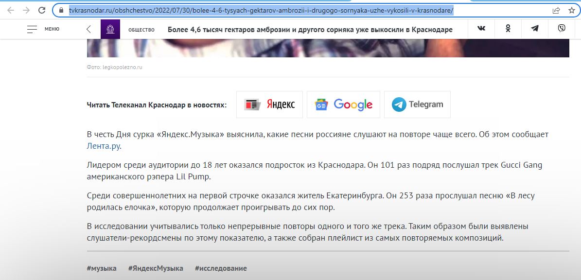Bookmark this page with star icon
The height and width of the screenshot is (280, 581).
pos(572,10)
